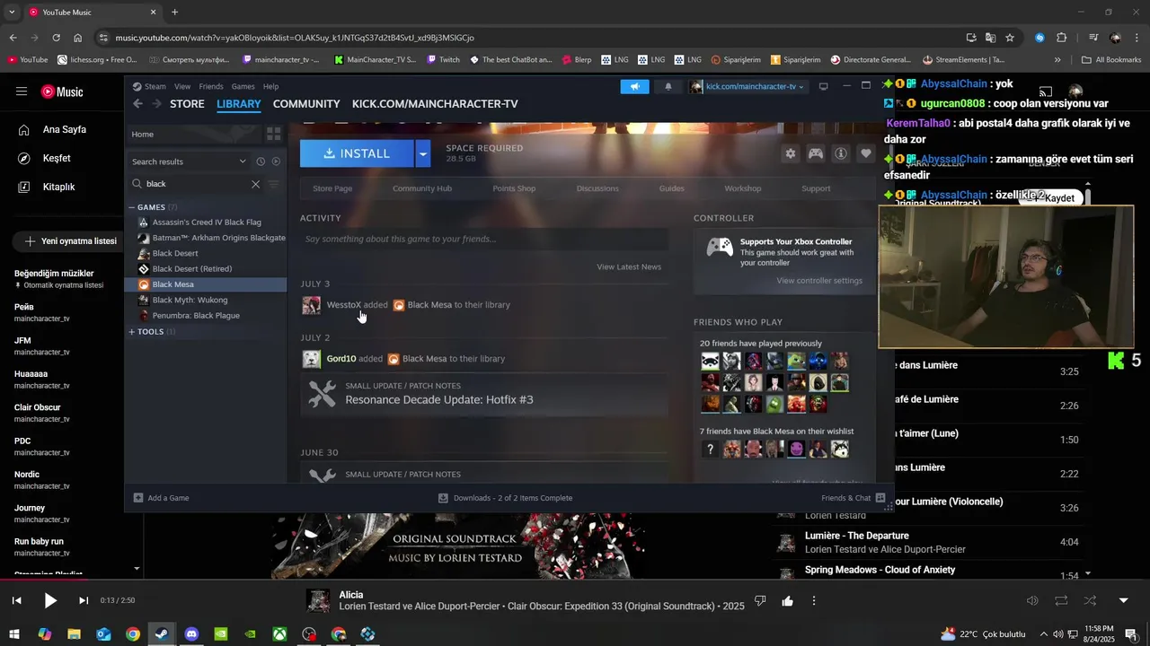The width and height of the screenshot is (1150, 646).
Task: Open the View menu in Steam
Action: pyautogui.click(x=182, y=87)
